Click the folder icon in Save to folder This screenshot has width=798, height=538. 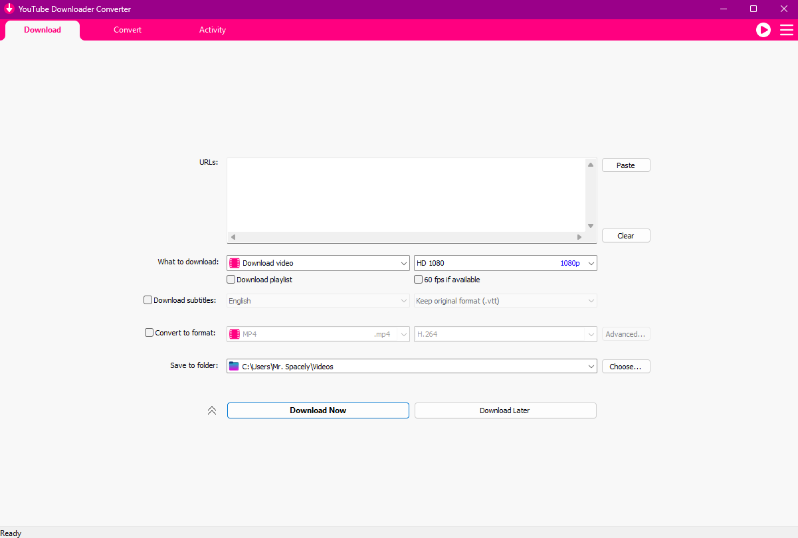coord(234,366)
